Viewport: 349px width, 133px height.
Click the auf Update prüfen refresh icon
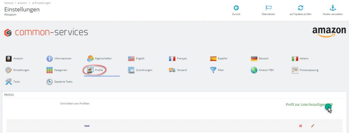point(301,8)
